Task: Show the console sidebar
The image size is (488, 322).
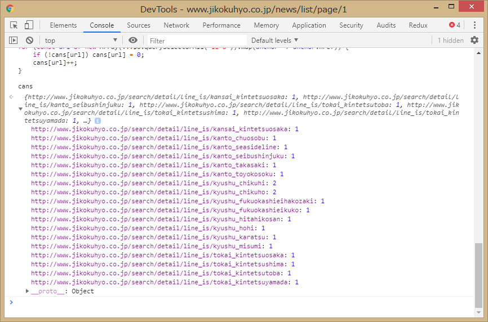Action: 14,41
